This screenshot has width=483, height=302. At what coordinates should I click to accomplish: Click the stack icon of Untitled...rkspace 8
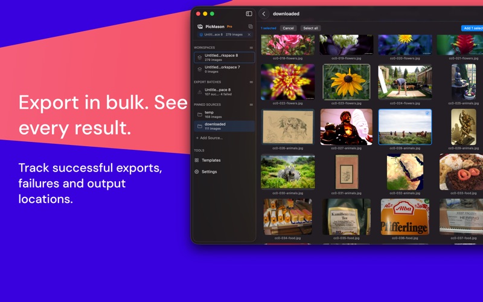[x=200, y=57]
